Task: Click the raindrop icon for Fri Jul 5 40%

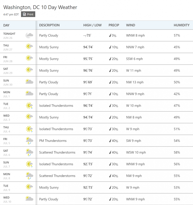Action: (x=110, y=141)
